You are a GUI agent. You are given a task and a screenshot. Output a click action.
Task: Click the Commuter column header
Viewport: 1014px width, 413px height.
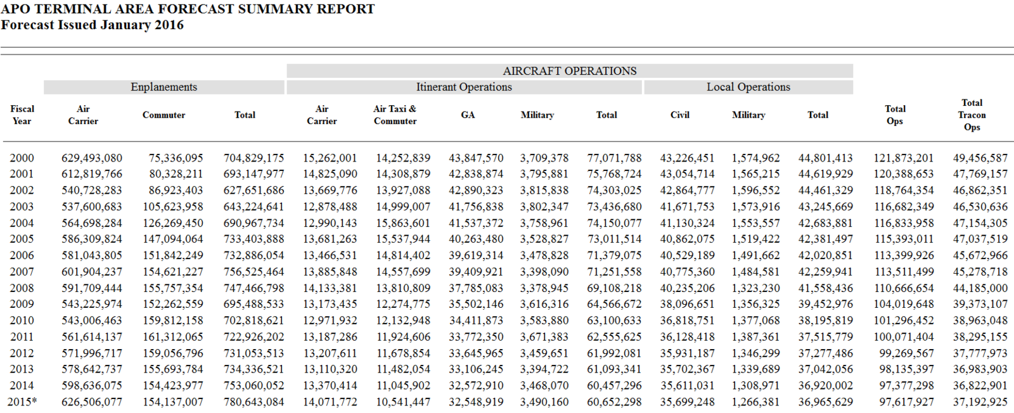164,115
